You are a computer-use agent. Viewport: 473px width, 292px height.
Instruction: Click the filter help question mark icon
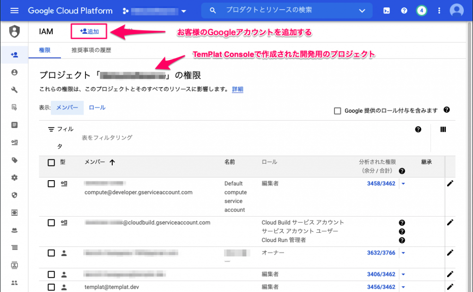click(x=418, y=129)
